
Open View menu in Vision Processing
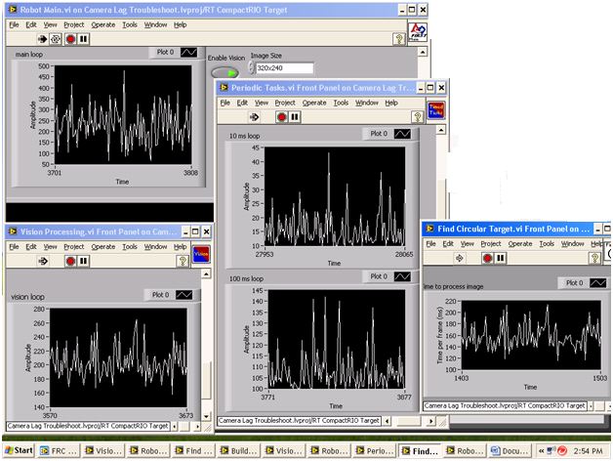coord(50,246)
